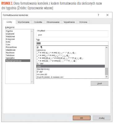Click up arrow of category list scrollbar
The image size is (114, 124).
32,31
